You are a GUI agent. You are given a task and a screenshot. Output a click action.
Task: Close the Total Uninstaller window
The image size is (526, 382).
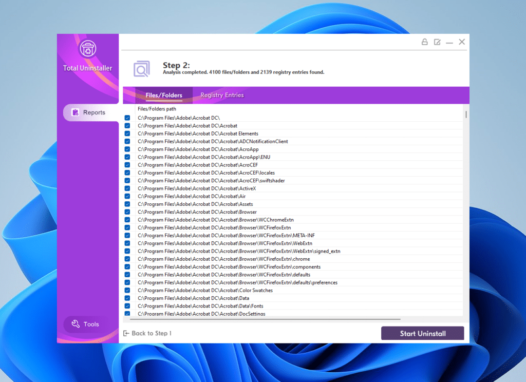pyautogui.click(x=462, y=42)
